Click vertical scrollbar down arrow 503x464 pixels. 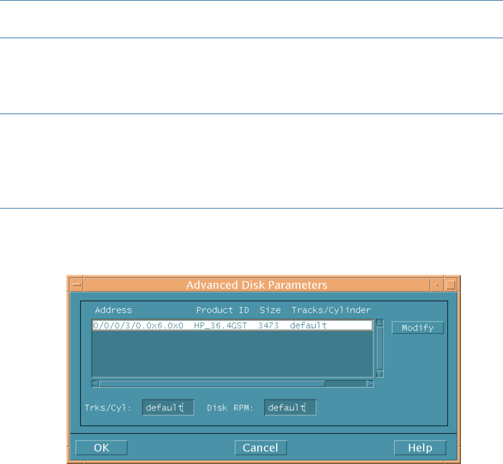[380, 374]
